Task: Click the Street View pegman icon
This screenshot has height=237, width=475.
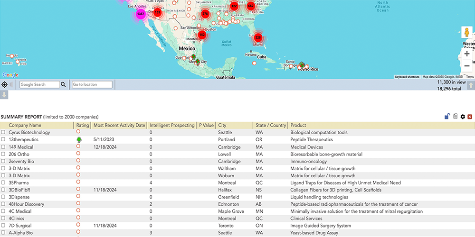Action: (x=467, y=32)
